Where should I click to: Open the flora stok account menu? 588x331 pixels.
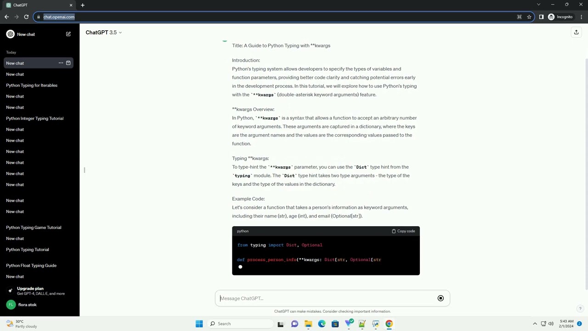click(39, 305)
